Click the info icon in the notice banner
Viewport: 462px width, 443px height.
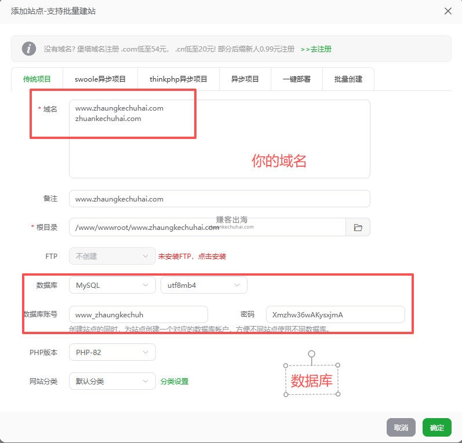pos(29,49)
